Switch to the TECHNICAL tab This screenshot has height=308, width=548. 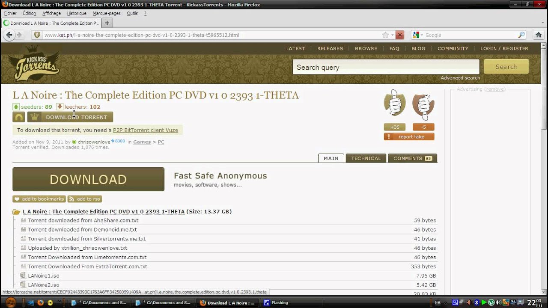[366, 158]
